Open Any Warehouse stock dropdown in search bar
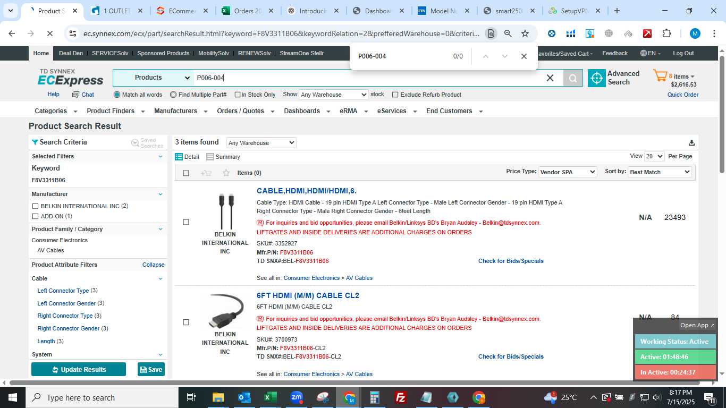 coord(333,95)
